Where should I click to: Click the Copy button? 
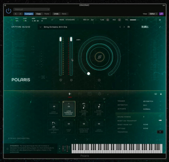38,14
